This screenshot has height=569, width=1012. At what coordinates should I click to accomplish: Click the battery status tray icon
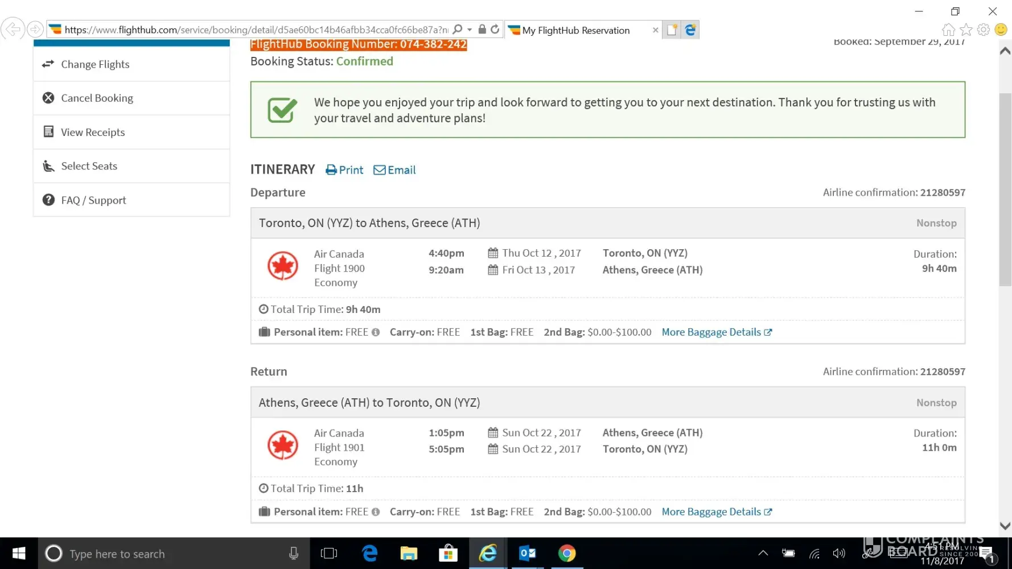point(788,553)
